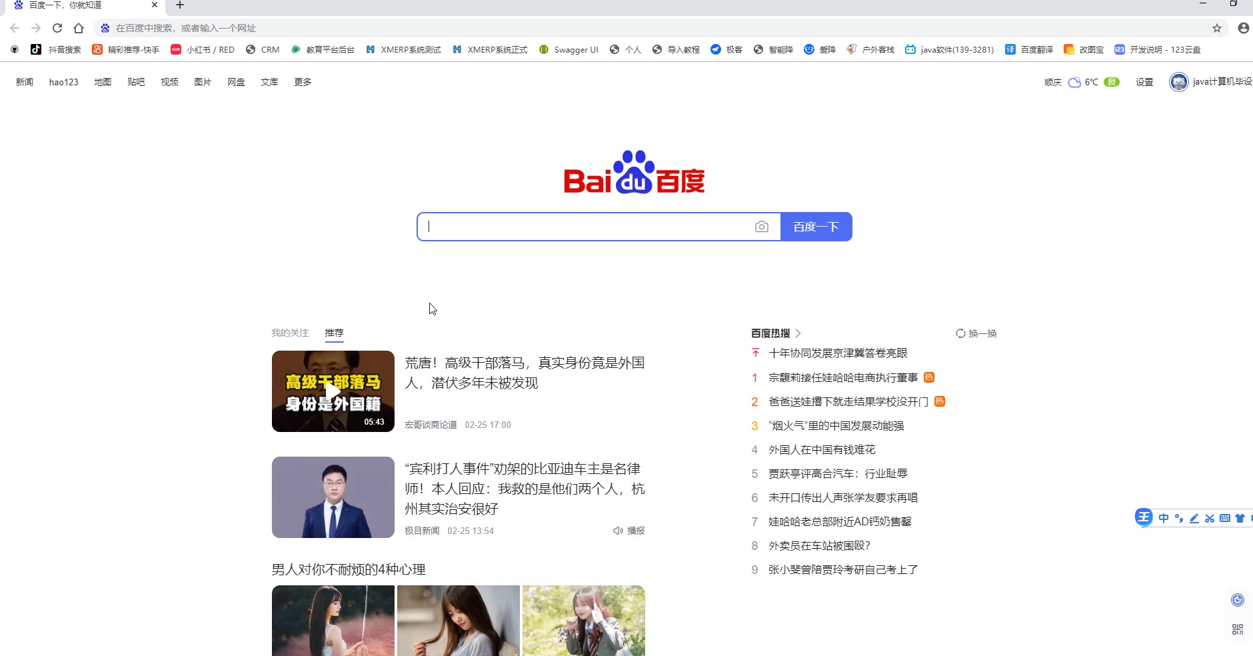Open the 极客 bookmark
The height and width of the screenshot is (656, 1253).
[726, 49]
